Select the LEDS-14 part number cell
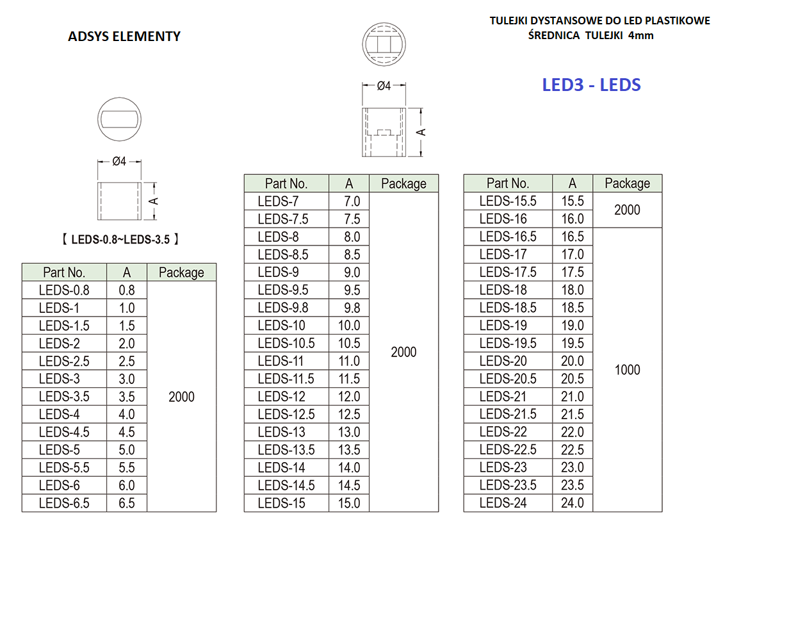This screenshot has height=623, width=796. coord(286,468)
